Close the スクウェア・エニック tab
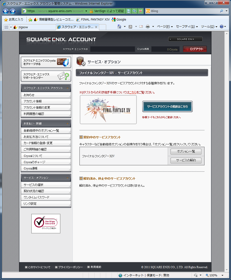The image size is (231, 280). pos(96,27)
